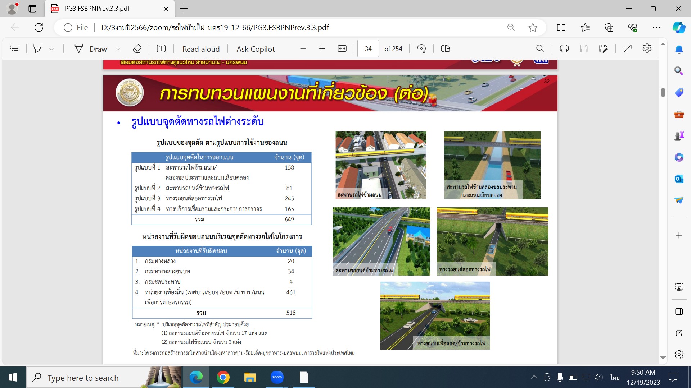
Task: Enter full screen mode
Action: coord(628,48)
